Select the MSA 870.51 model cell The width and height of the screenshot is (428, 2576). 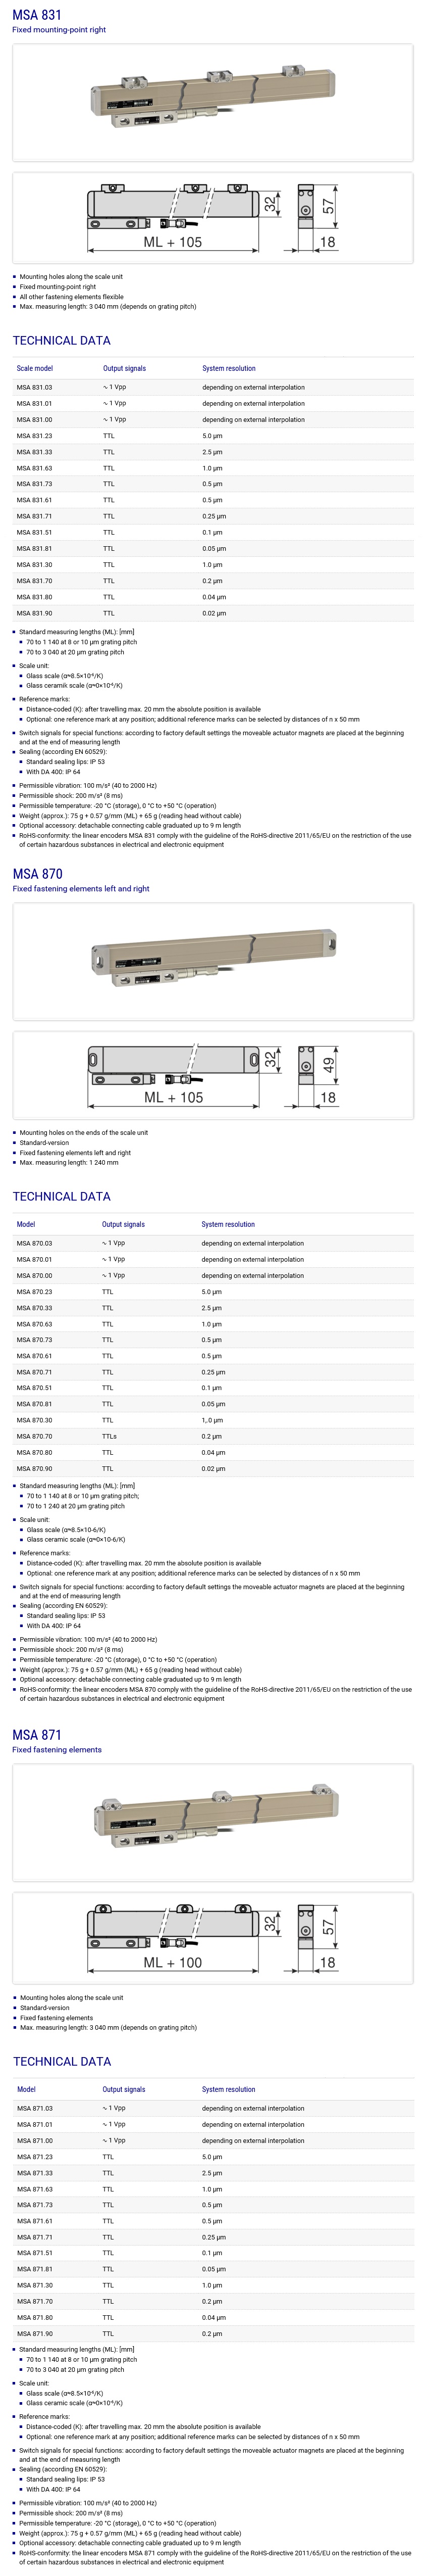pos(35,1388)
